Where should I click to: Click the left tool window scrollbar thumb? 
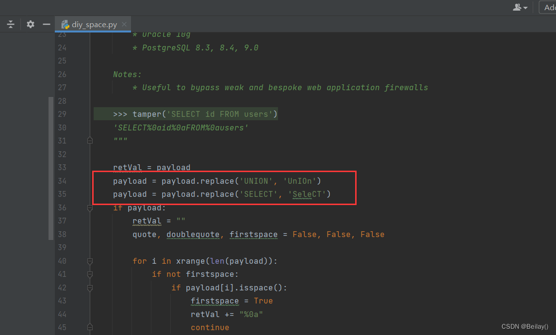51,168
